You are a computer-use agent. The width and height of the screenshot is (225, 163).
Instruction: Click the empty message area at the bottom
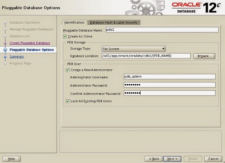(141, 142)
